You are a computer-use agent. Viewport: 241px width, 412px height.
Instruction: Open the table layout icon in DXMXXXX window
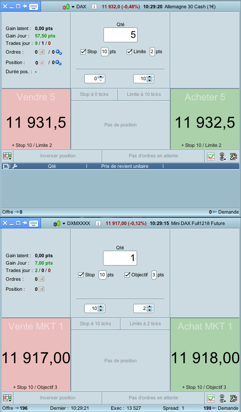click(7, 398)
